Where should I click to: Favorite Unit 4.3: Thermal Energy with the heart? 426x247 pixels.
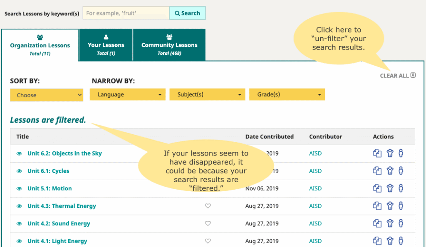[208, 206]
